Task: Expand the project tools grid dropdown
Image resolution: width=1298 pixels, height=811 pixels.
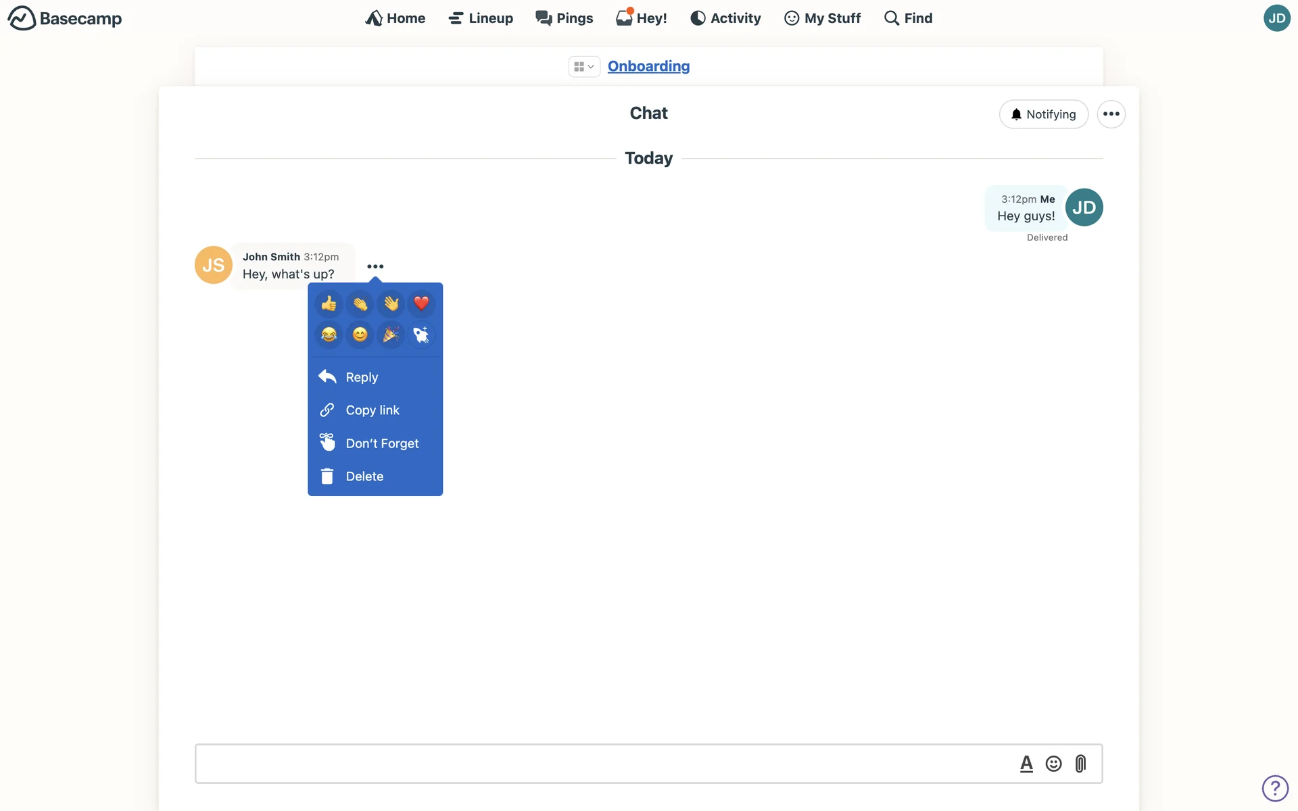Action: 583,66
